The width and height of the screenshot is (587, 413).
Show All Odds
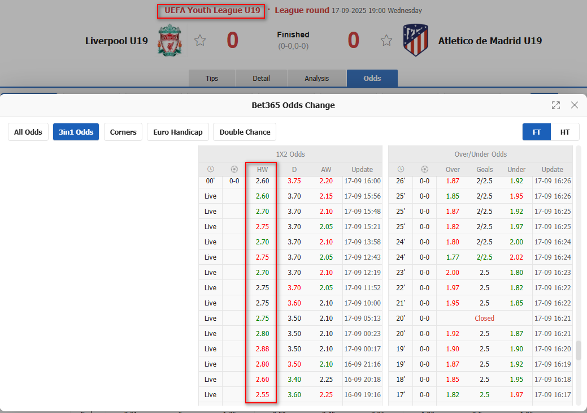pyautogui.click(x=28, y=132)
